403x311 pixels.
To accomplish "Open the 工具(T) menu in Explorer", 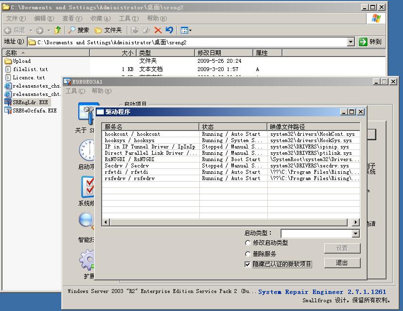I will [128, 18].
